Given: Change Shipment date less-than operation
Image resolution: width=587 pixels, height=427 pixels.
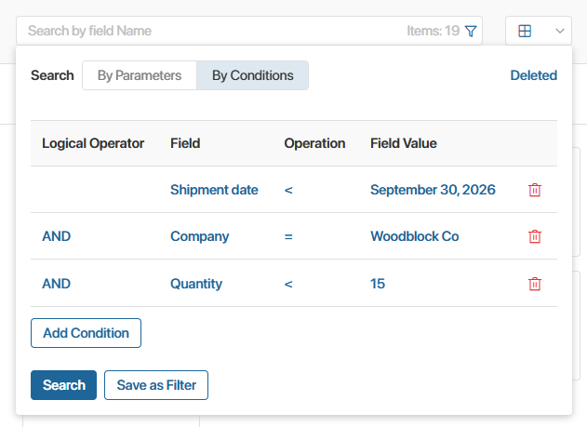Looking at the screenshot, I should (x=288, y=190).
